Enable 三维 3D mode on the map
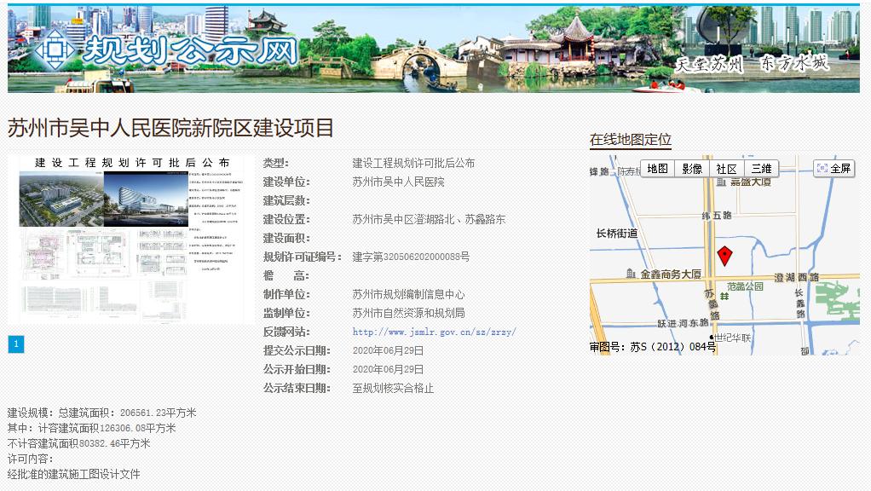This screenshot has width=871, height=491. tap(762, 168)
